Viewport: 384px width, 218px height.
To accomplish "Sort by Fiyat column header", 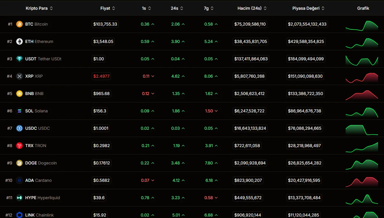I will pyautogui.click(x=108, y=8).
